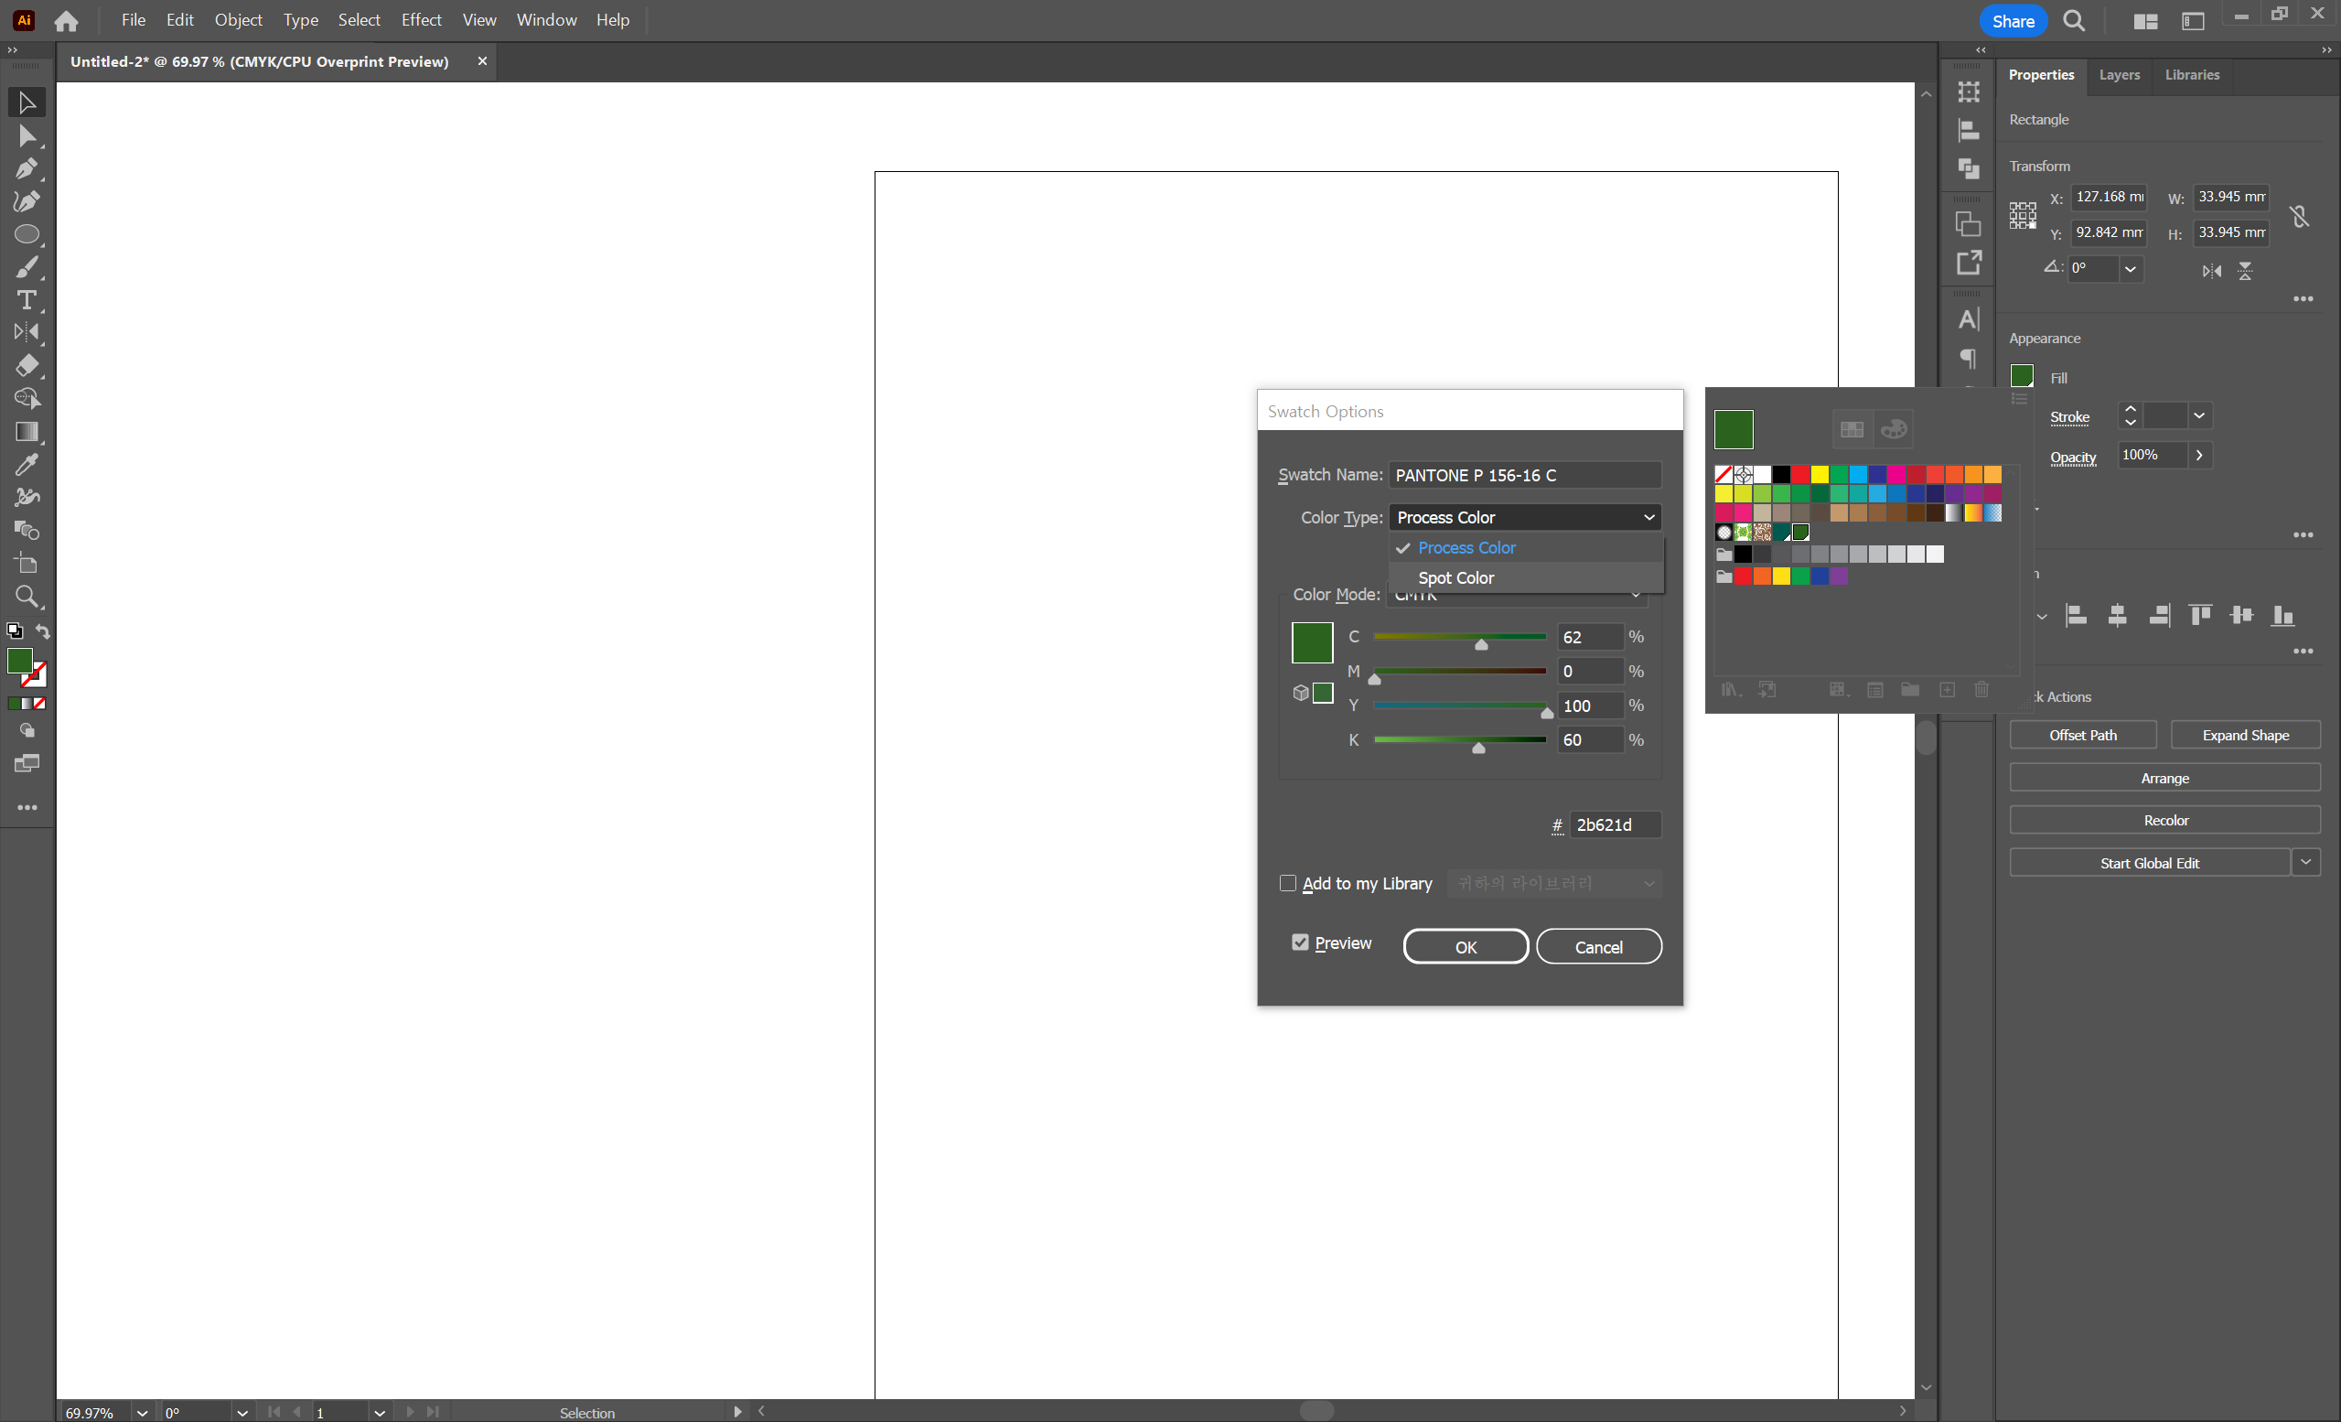Flip horizontally in Transform section
Viewport: 2341px width, 1422px height.
pyautogui.click(x=2212, y=271)
